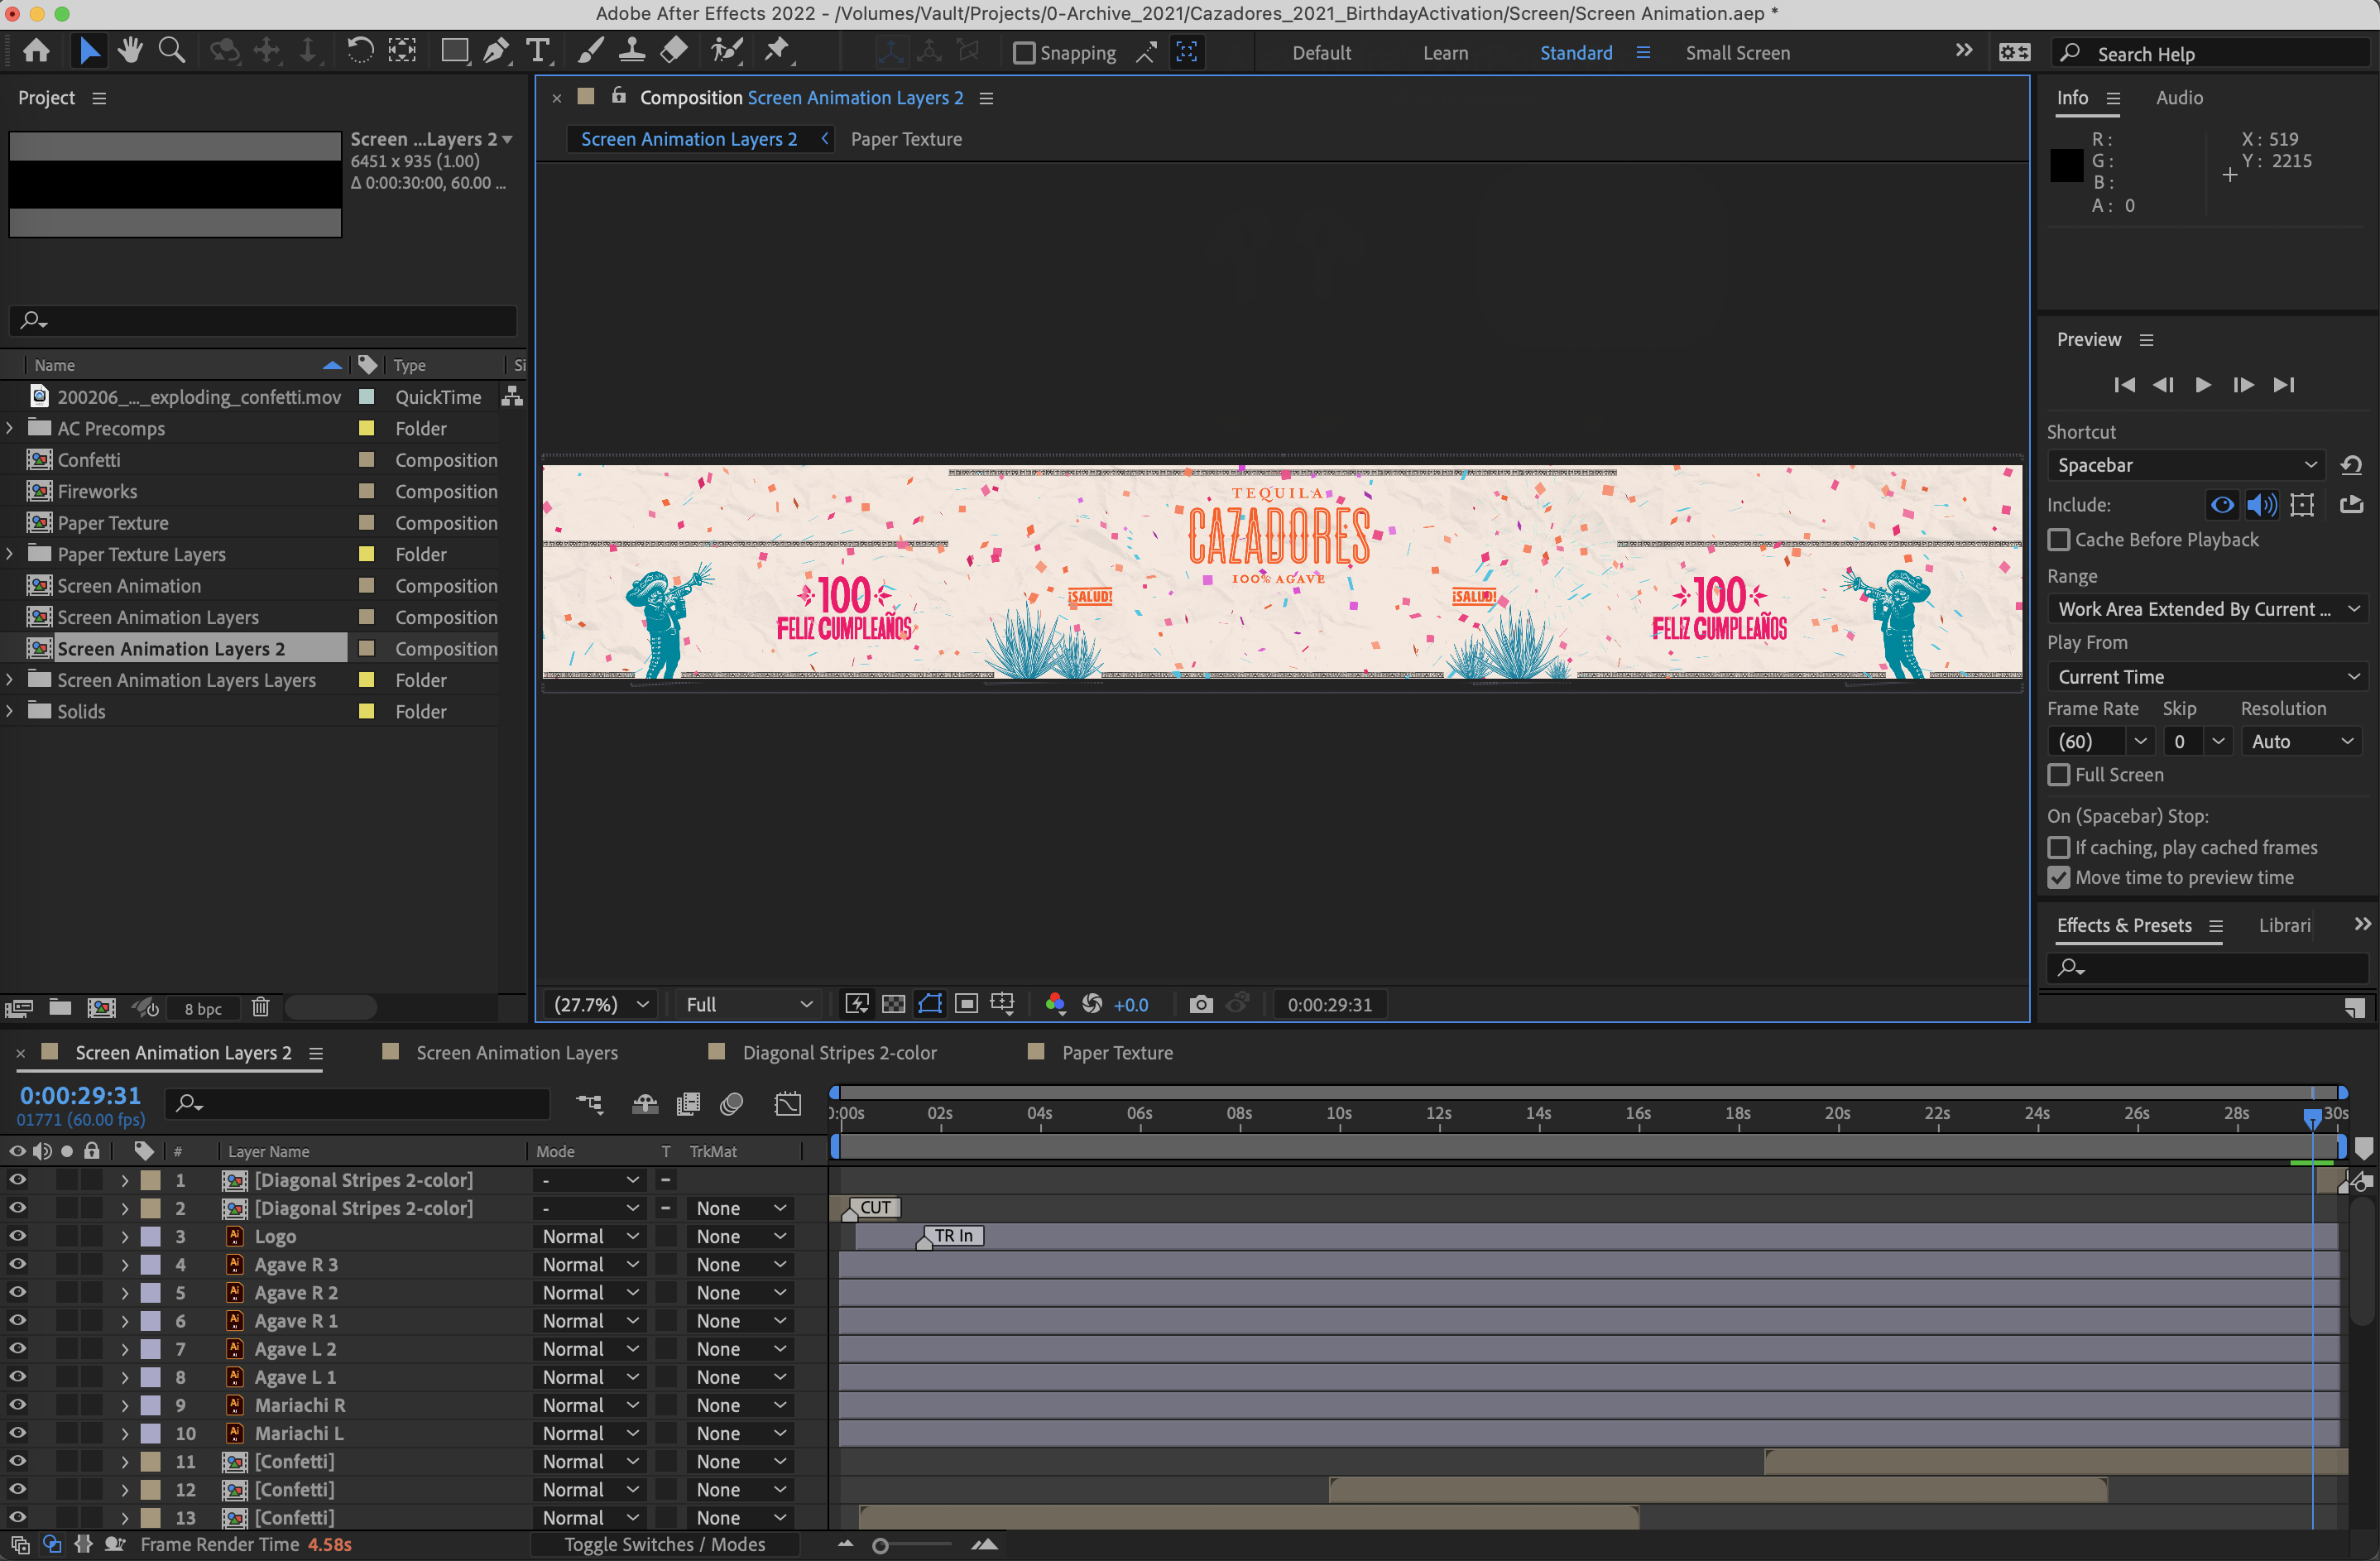Image resolution: width=2380 pixels, height=1561 pixels.
Task: Open channel and color management settings
Action: point(1055,1004)
